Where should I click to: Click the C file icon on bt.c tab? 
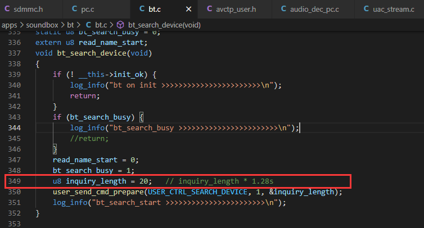[x=142, y=9]
